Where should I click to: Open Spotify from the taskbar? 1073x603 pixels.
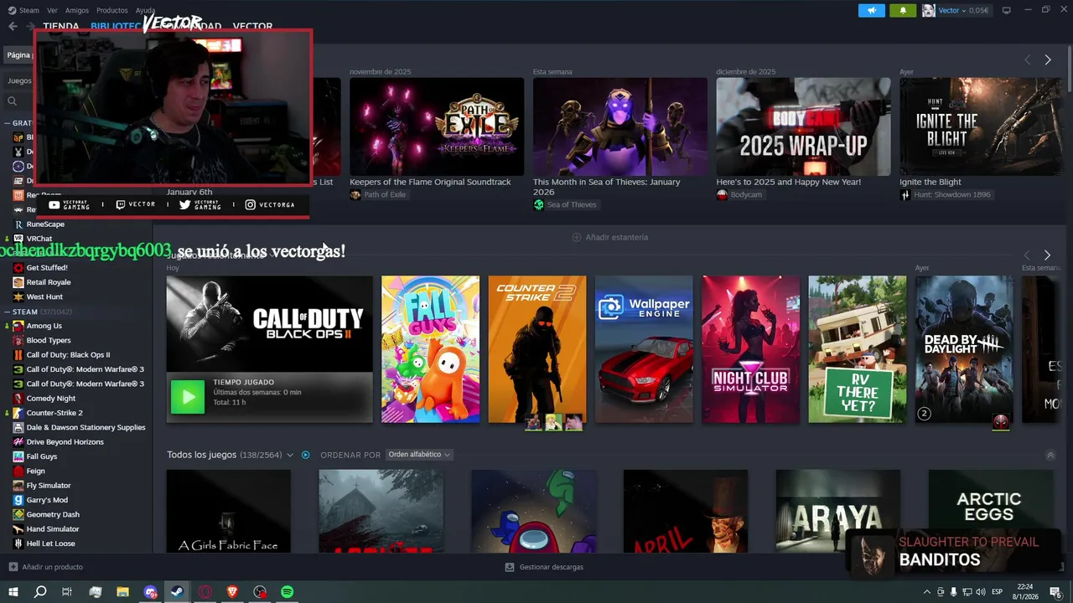pos(288,592)
